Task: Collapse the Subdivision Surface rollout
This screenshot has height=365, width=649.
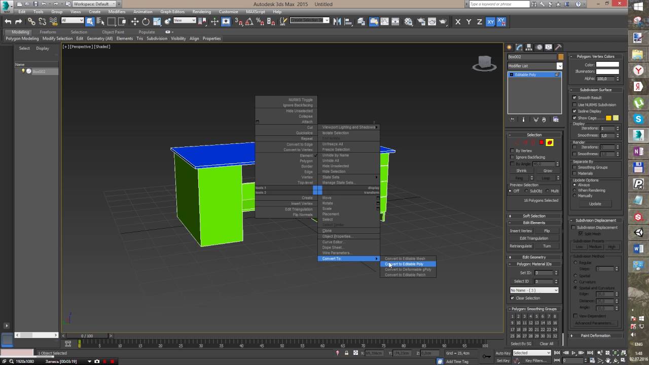Action: click(596, 90)
